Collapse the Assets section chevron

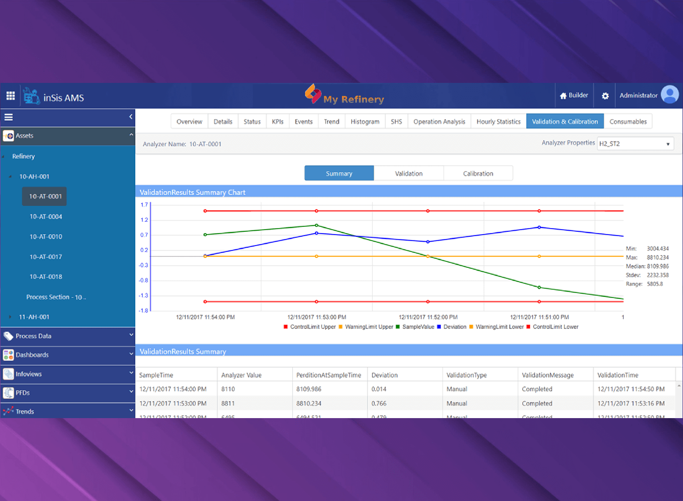tap(131, 135)
